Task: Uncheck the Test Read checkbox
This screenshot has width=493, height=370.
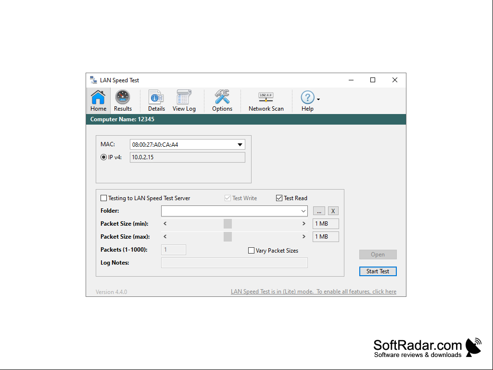Action: [279, 198]
